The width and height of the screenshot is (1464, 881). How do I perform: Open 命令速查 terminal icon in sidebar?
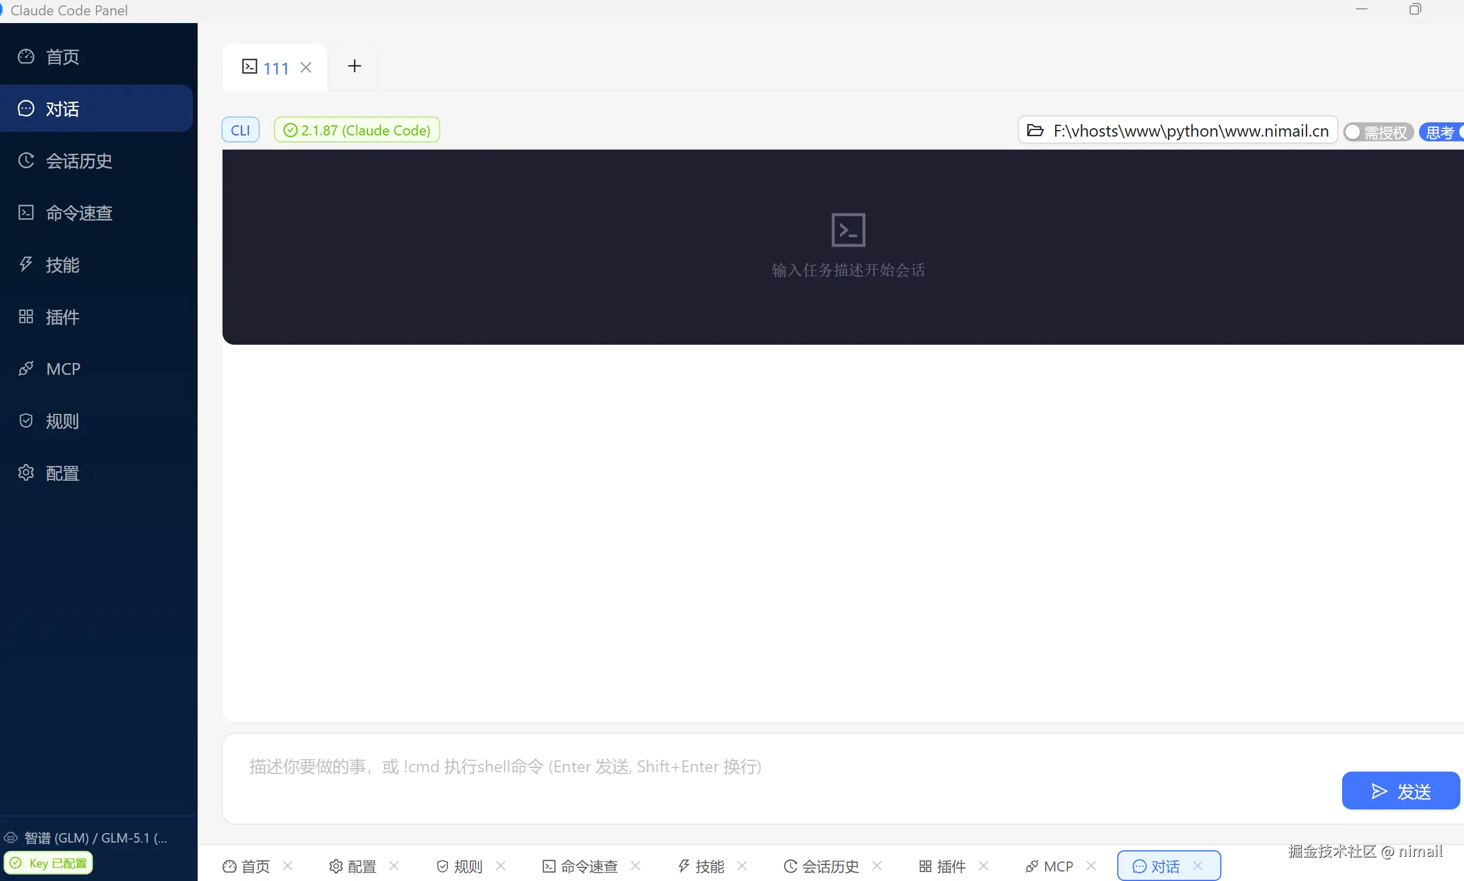pos(79,212)
